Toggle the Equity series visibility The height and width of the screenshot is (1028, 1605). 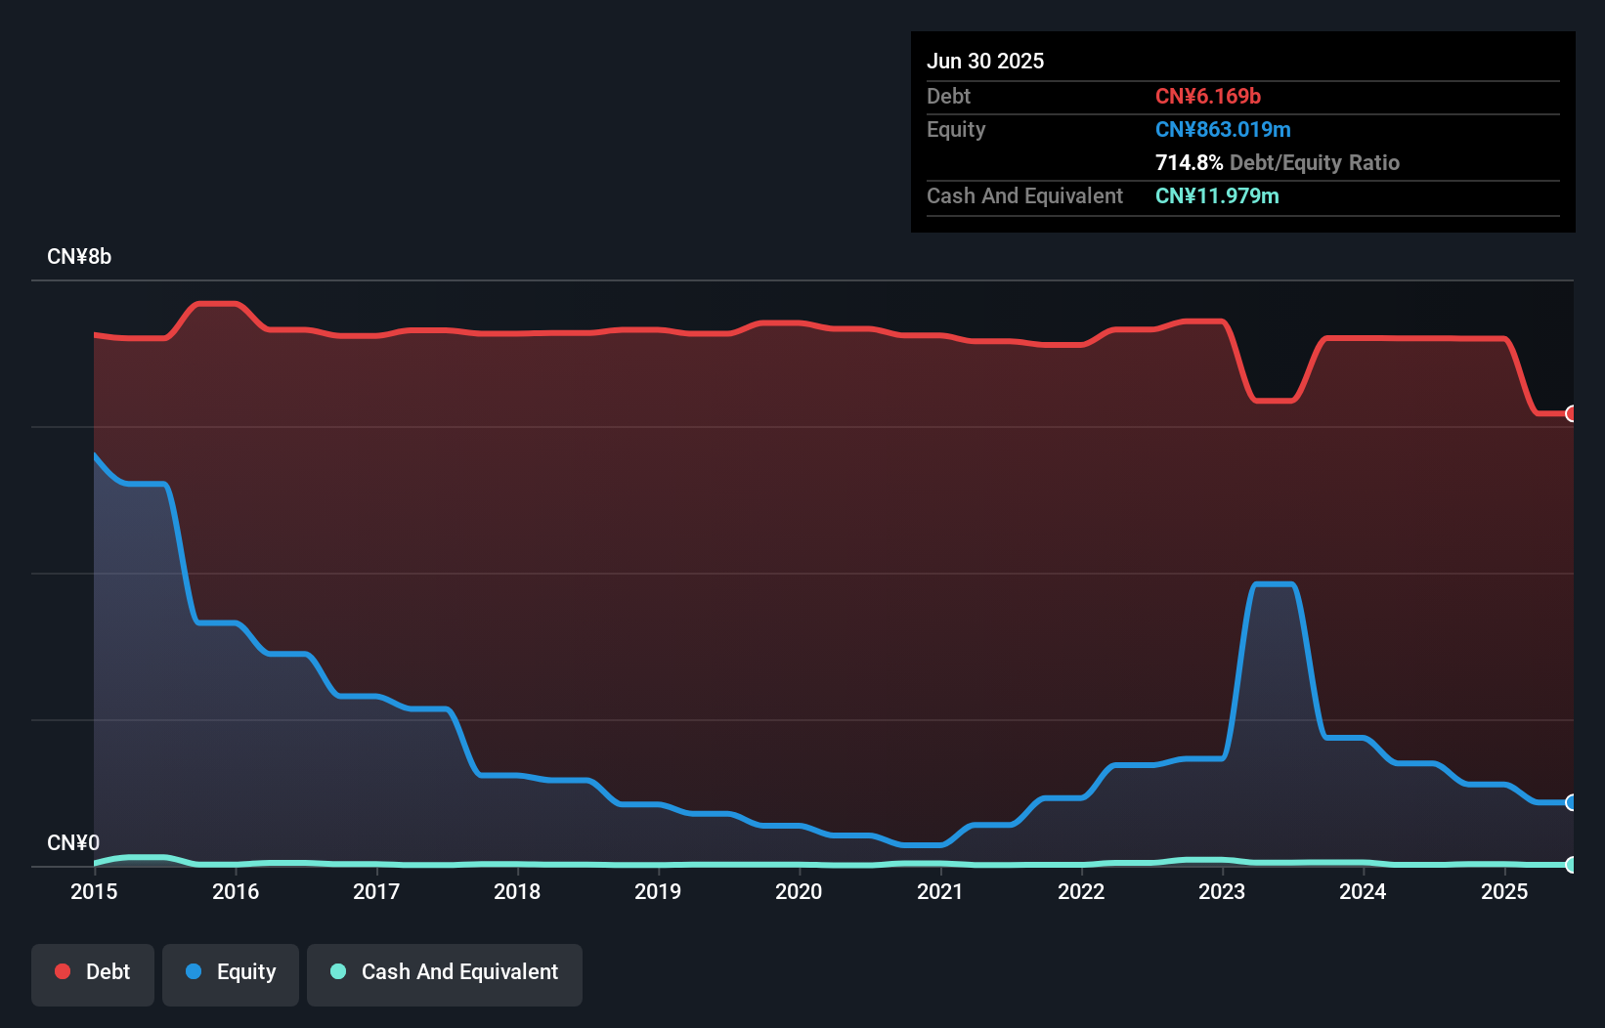tap(230, 974)
